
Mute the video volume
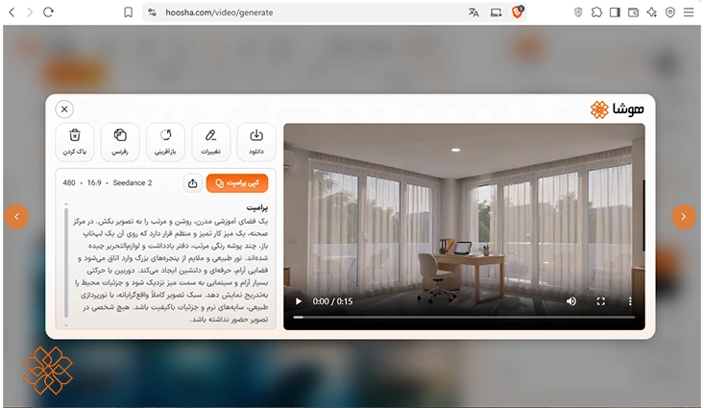click(x=571, y=301)
